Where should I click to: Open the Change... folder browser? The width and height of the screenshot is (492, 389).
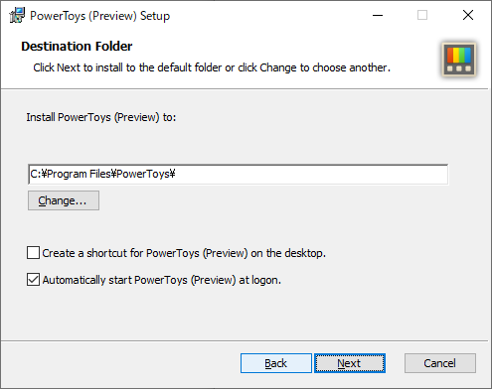pos(64,200)
